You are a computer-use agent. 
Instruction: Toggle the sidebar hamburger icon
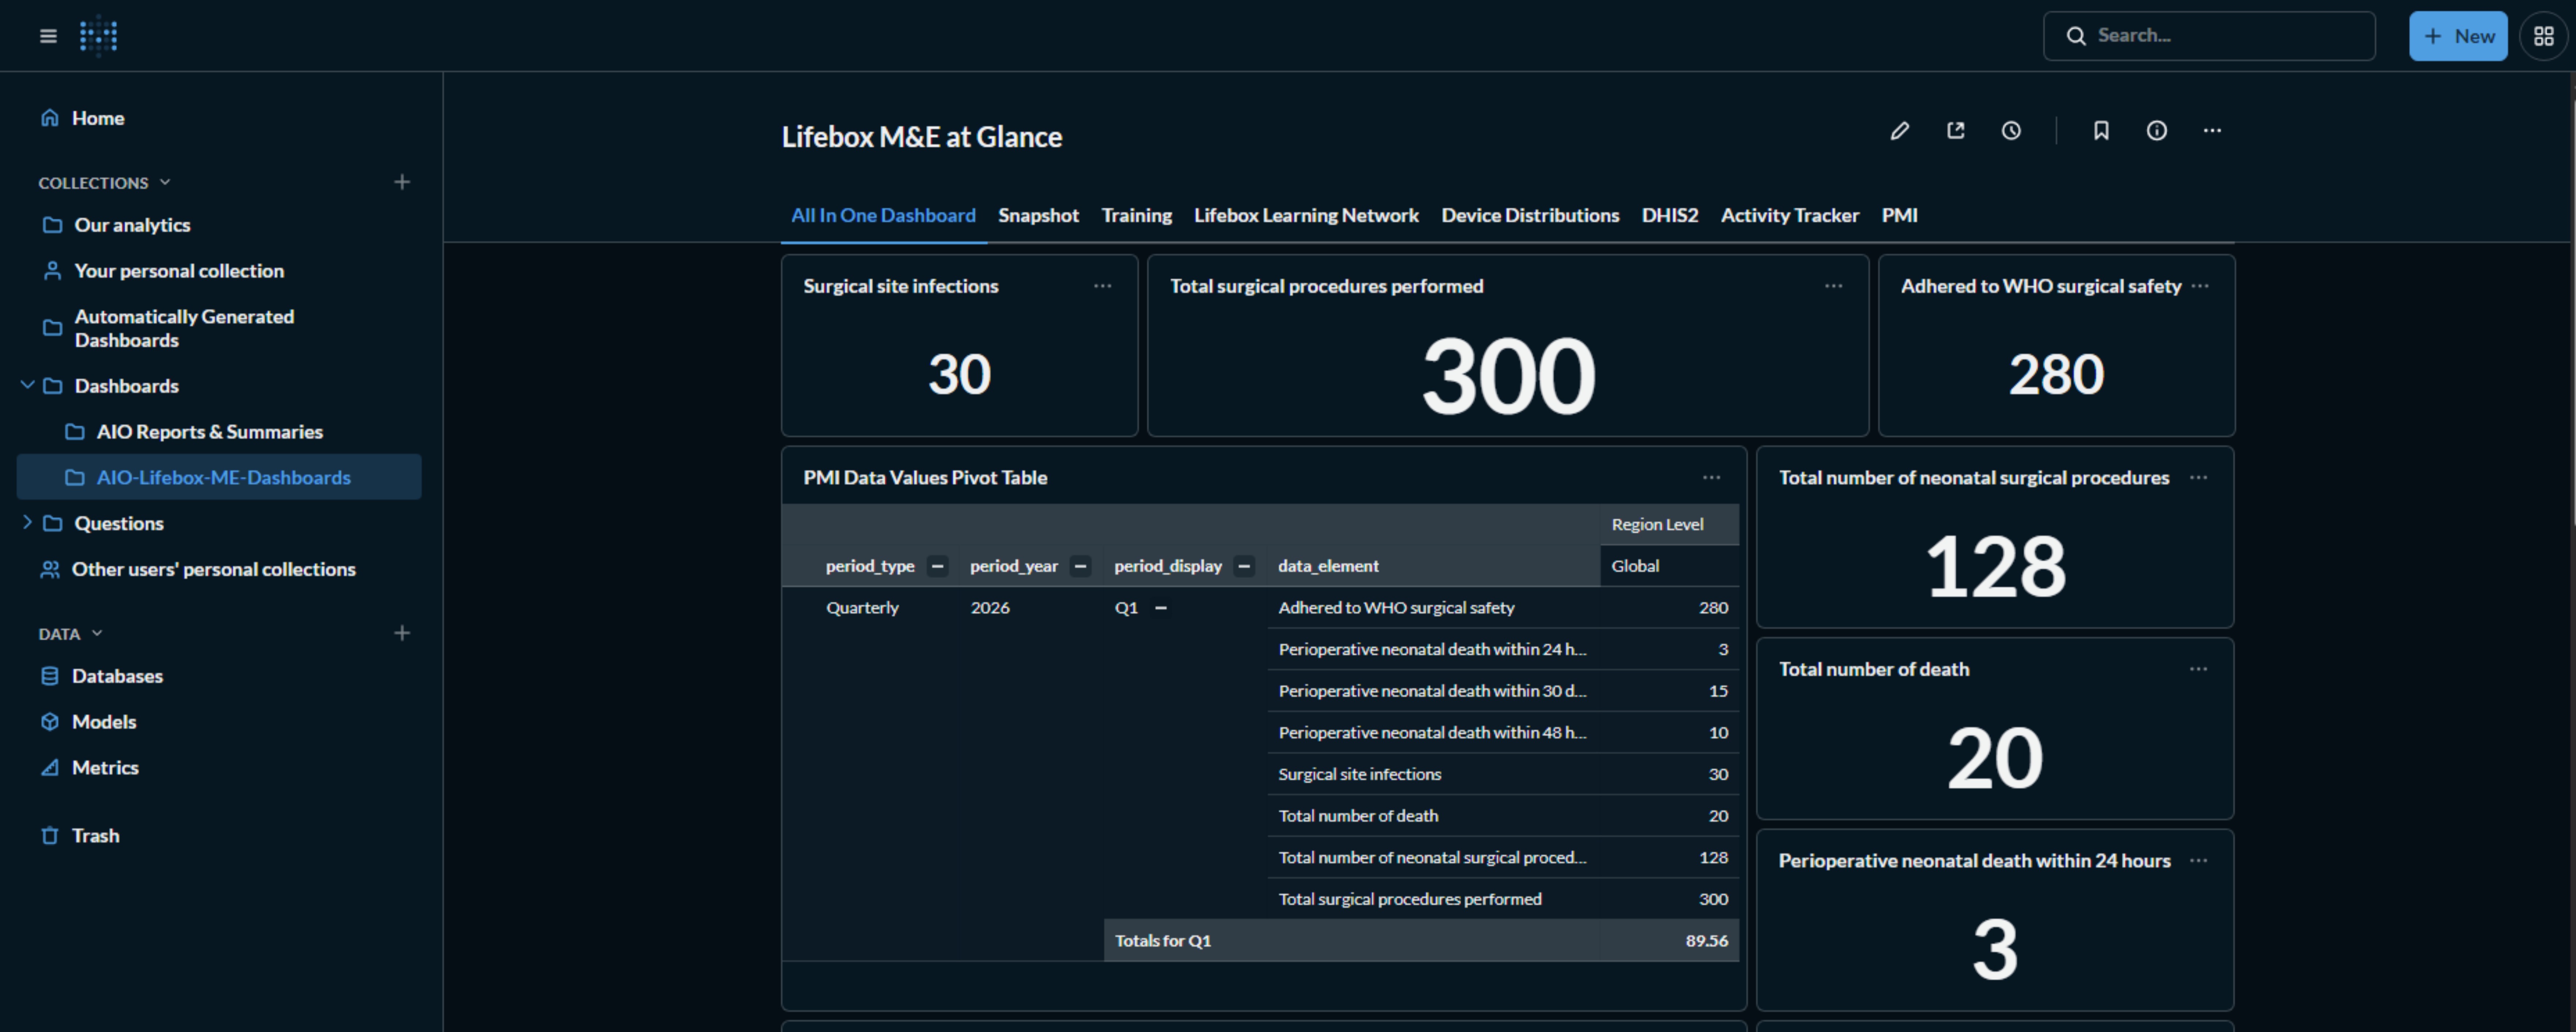pos(48,36)
